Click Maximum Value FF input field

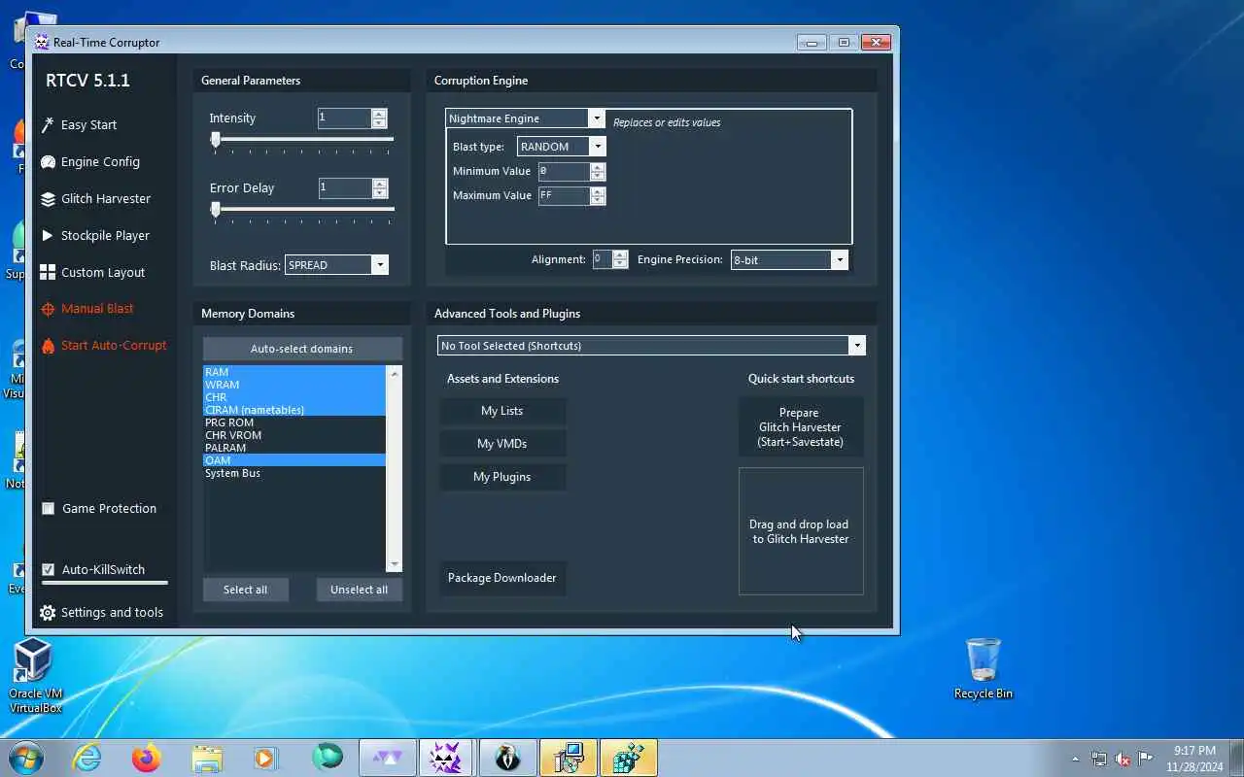564,196
